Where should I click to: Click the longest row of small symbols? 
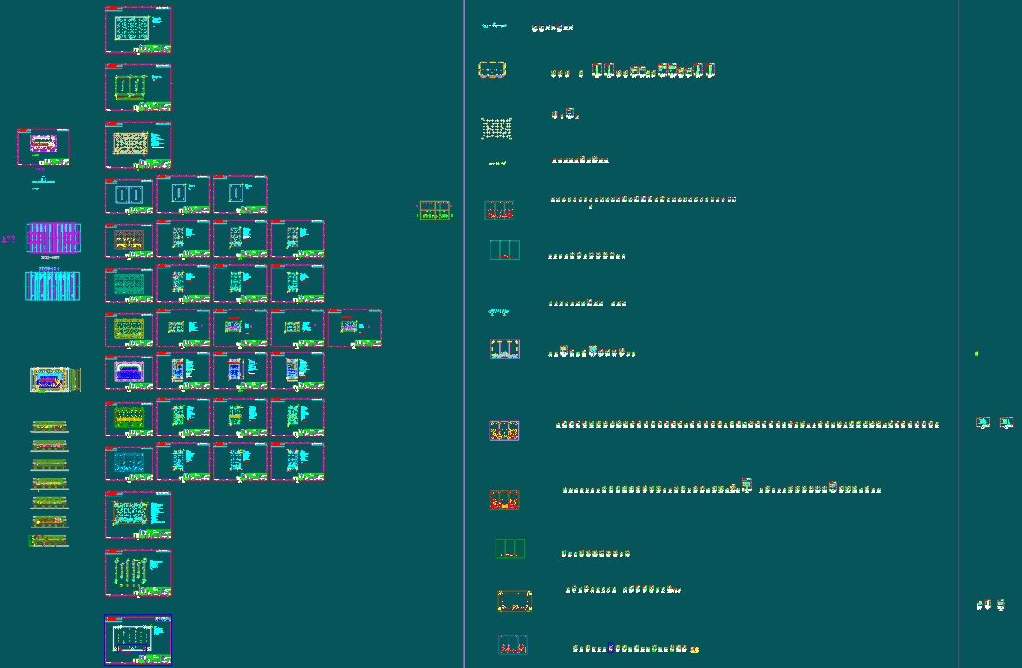point(747,424)
